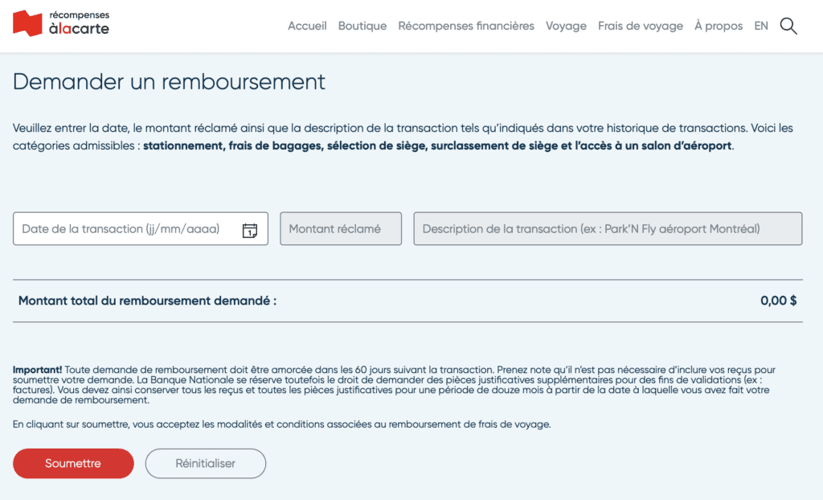
Task: Open the calendar date picker icon
Action: (249, 230)
